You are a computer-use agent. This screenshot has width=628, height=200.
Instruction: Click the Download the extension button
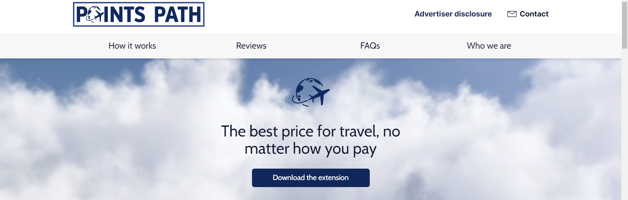(x=311, y=178)
